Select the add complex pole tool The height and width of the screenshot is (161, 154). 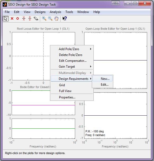(24, 19)
